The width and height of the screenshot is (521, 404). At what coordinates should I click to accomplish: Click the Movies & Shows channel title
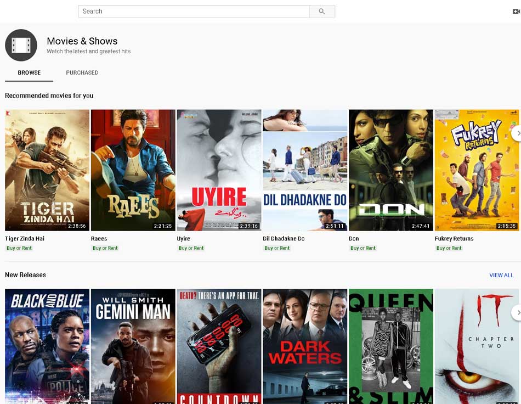coord(82,41)
